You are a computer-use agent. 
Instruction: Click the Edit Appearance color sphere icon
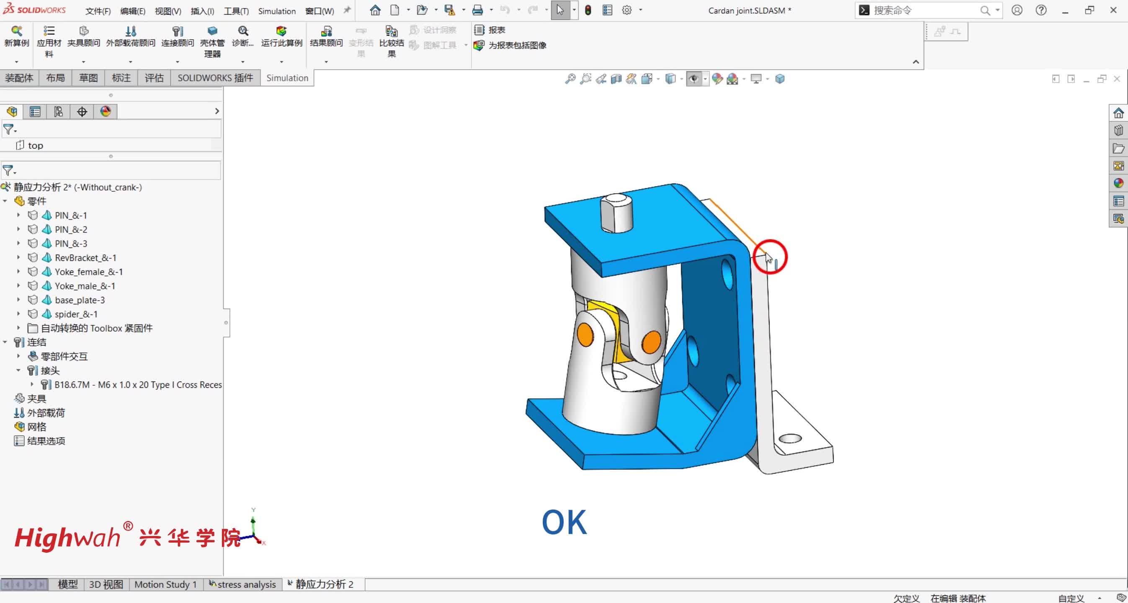717,79
